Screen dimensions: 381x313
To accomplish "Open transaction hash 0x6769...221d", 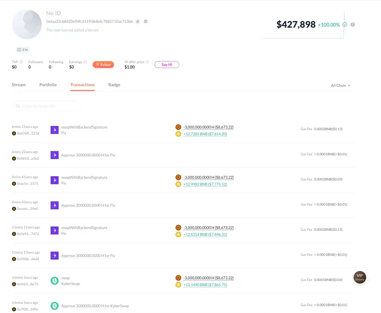I will tap(28, 133).
